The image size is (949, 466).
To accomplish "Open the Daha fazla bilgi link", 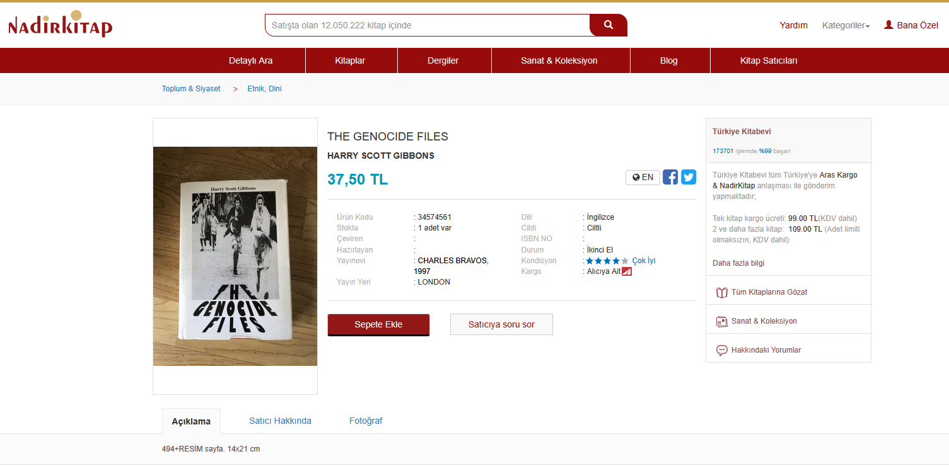I will point(738,263).
